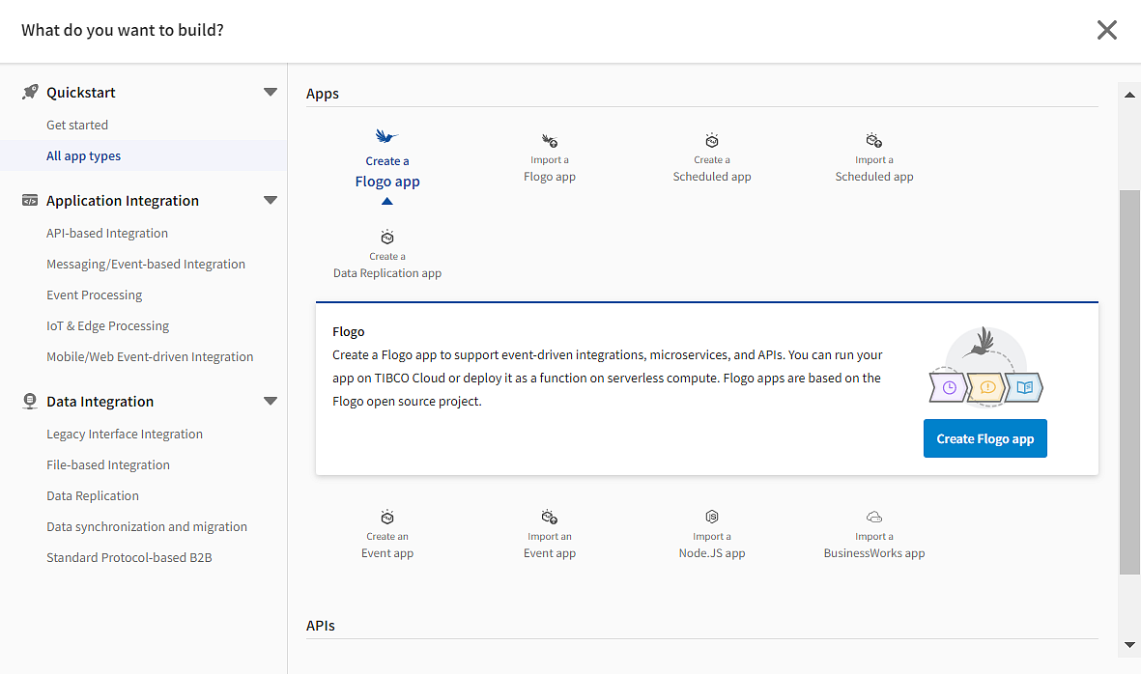This screenshot has width=1141, height=674.
Task: Go to IoT & Edge Processing
Action: click(107, 325)
